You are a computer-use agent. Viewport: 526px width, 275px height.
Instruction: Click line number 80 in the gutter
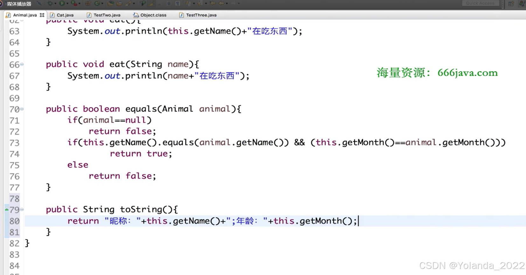click(x=14, y=221)
